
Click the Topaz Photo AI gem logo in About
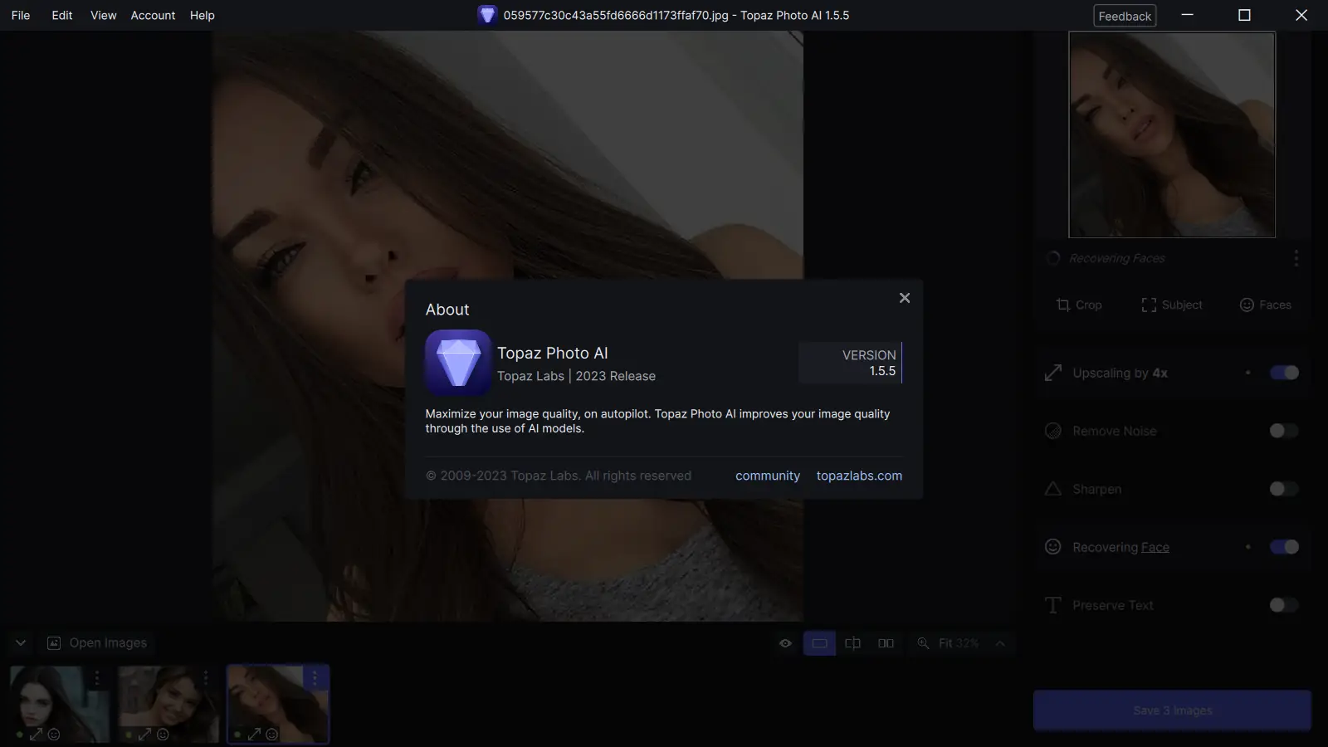(x=458, y=363)
